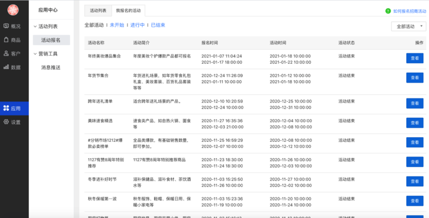View the 年终美妆爆品集合 activity
Viewport: 429px width, 218px height.
415,58
